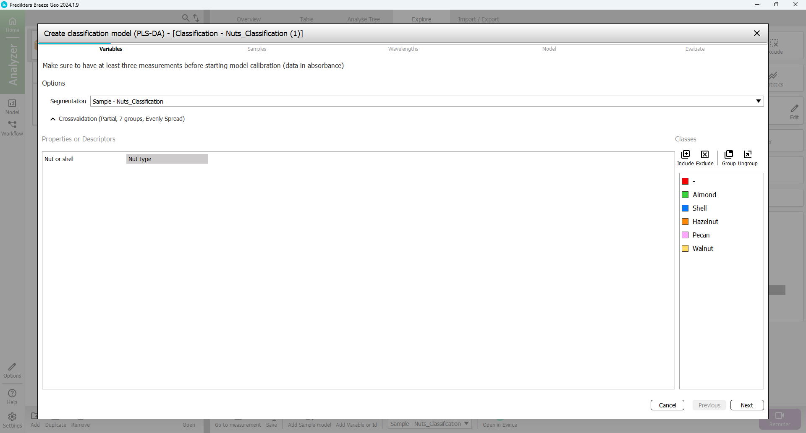
Task: Select the Shell class
Action: tap(699, 208)
